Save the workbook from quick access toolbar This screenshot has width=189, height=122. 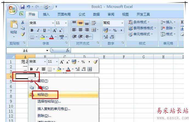coord(22,7)
